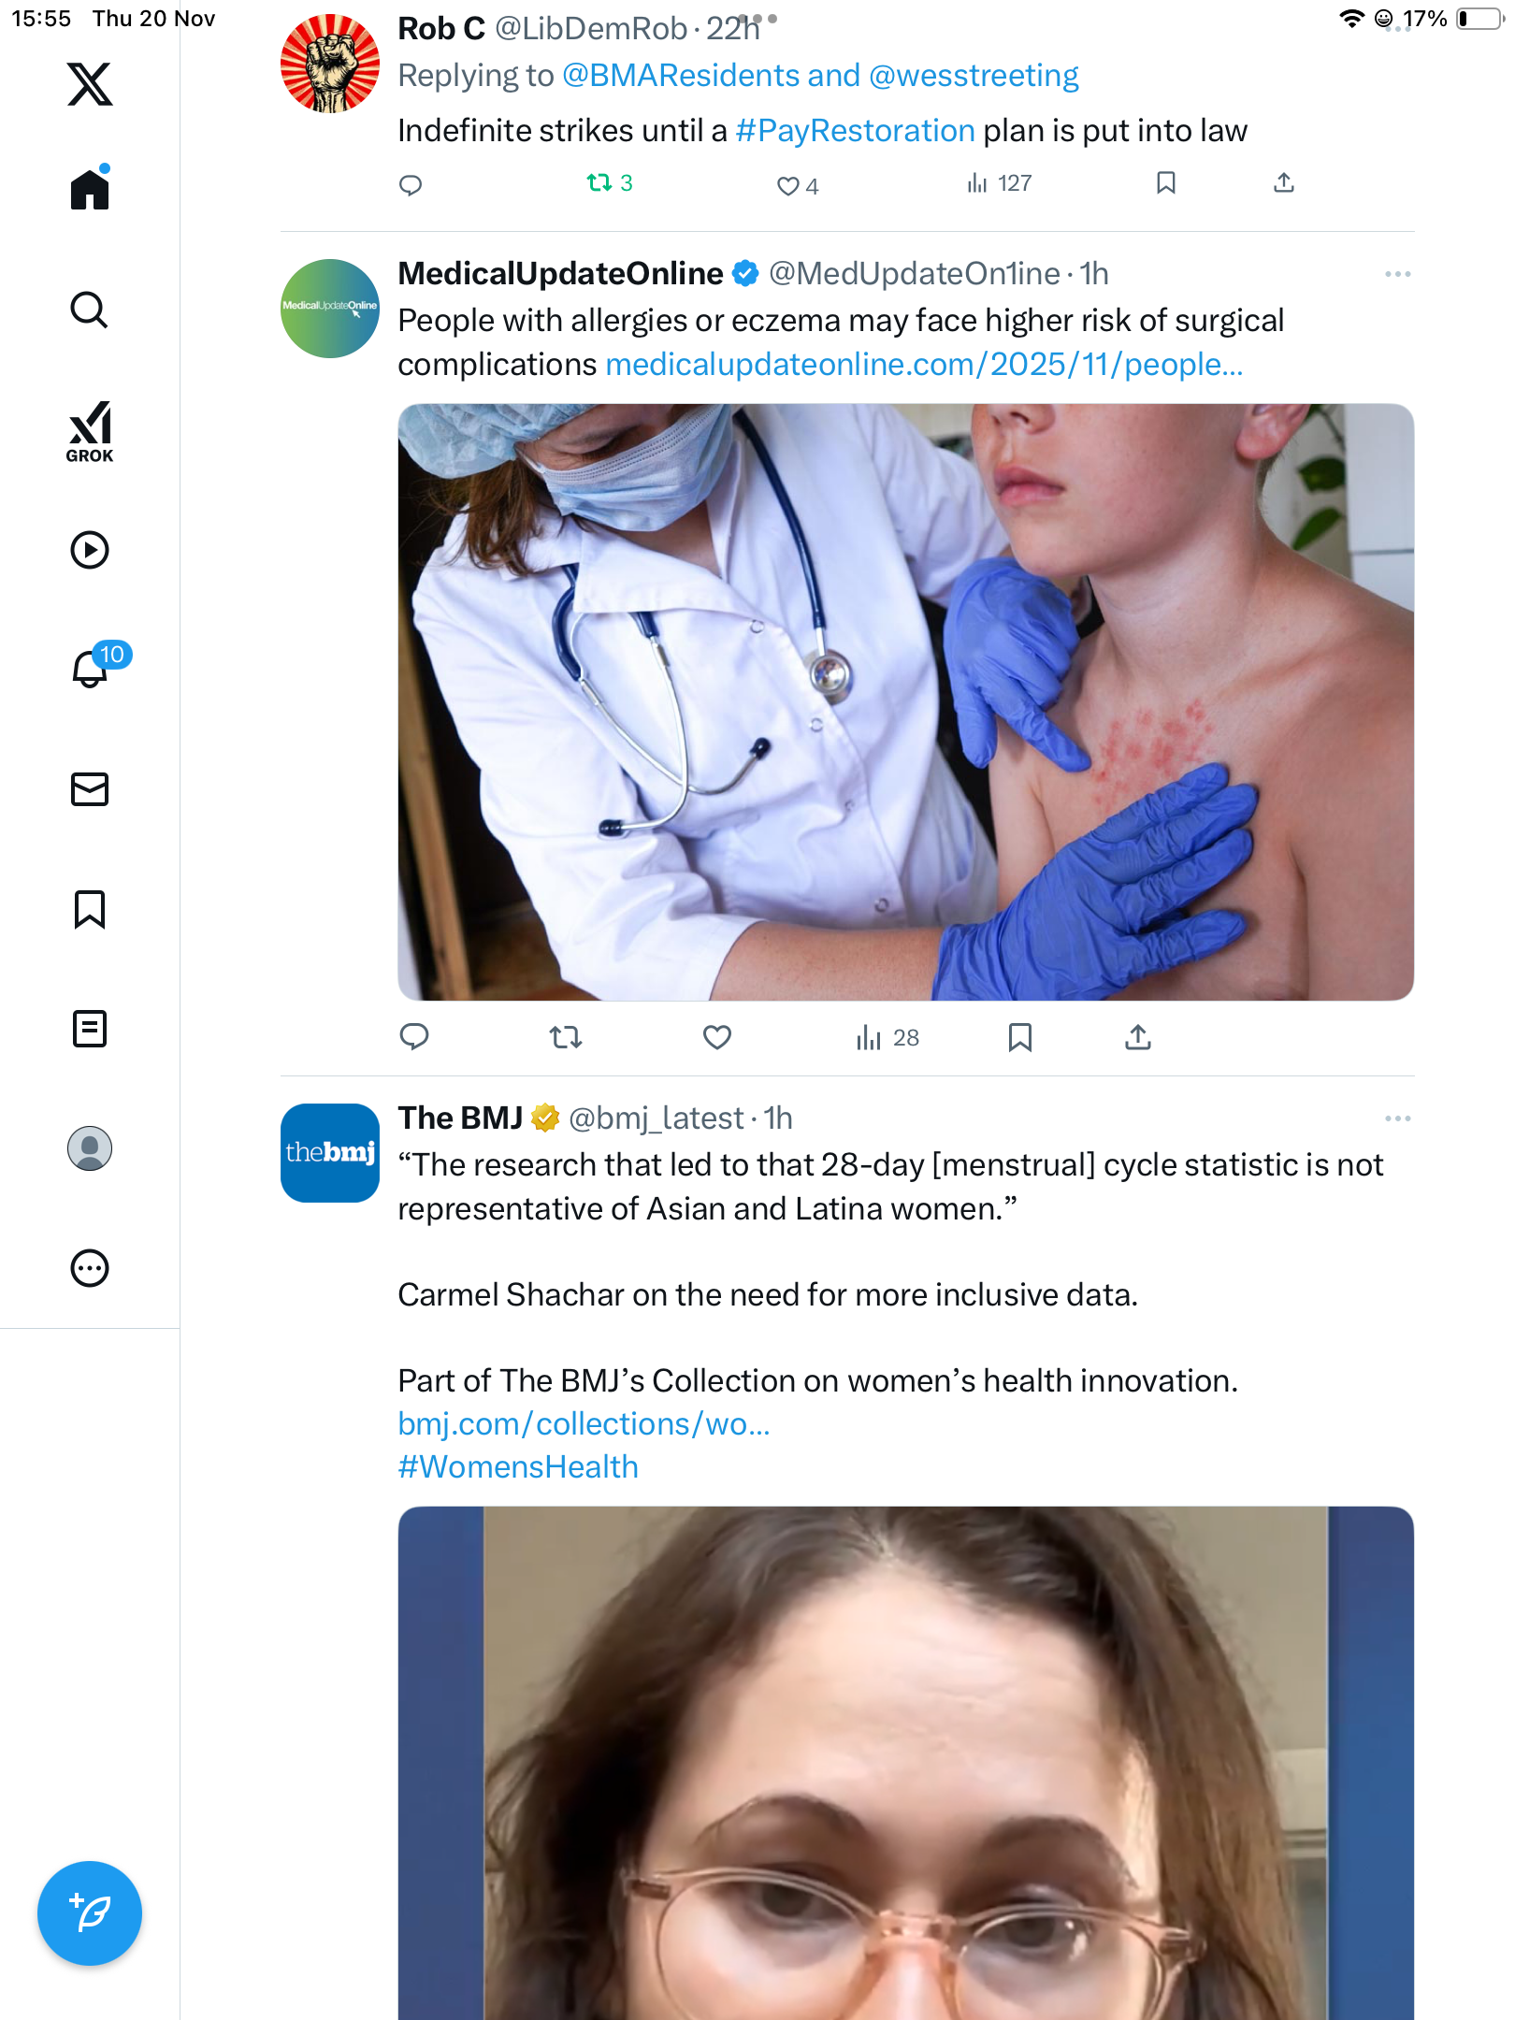Like the MedicalUpdateOnline eczema post

point(716,1037)
